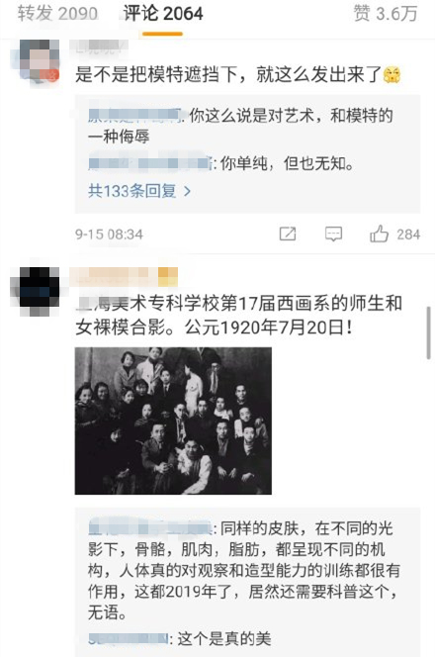Image resolution: width=435 pixels, height=657 pixels.
Task: Open the 评论 2064 tab
Action: (163, 14)
